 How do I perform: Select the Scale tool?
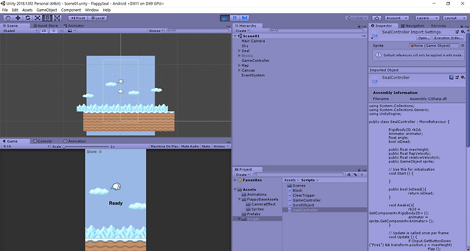pyautogui.click(x=37, y=18)
